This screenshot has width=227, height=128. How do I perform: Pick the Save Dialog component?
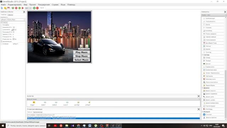[213, 94]
